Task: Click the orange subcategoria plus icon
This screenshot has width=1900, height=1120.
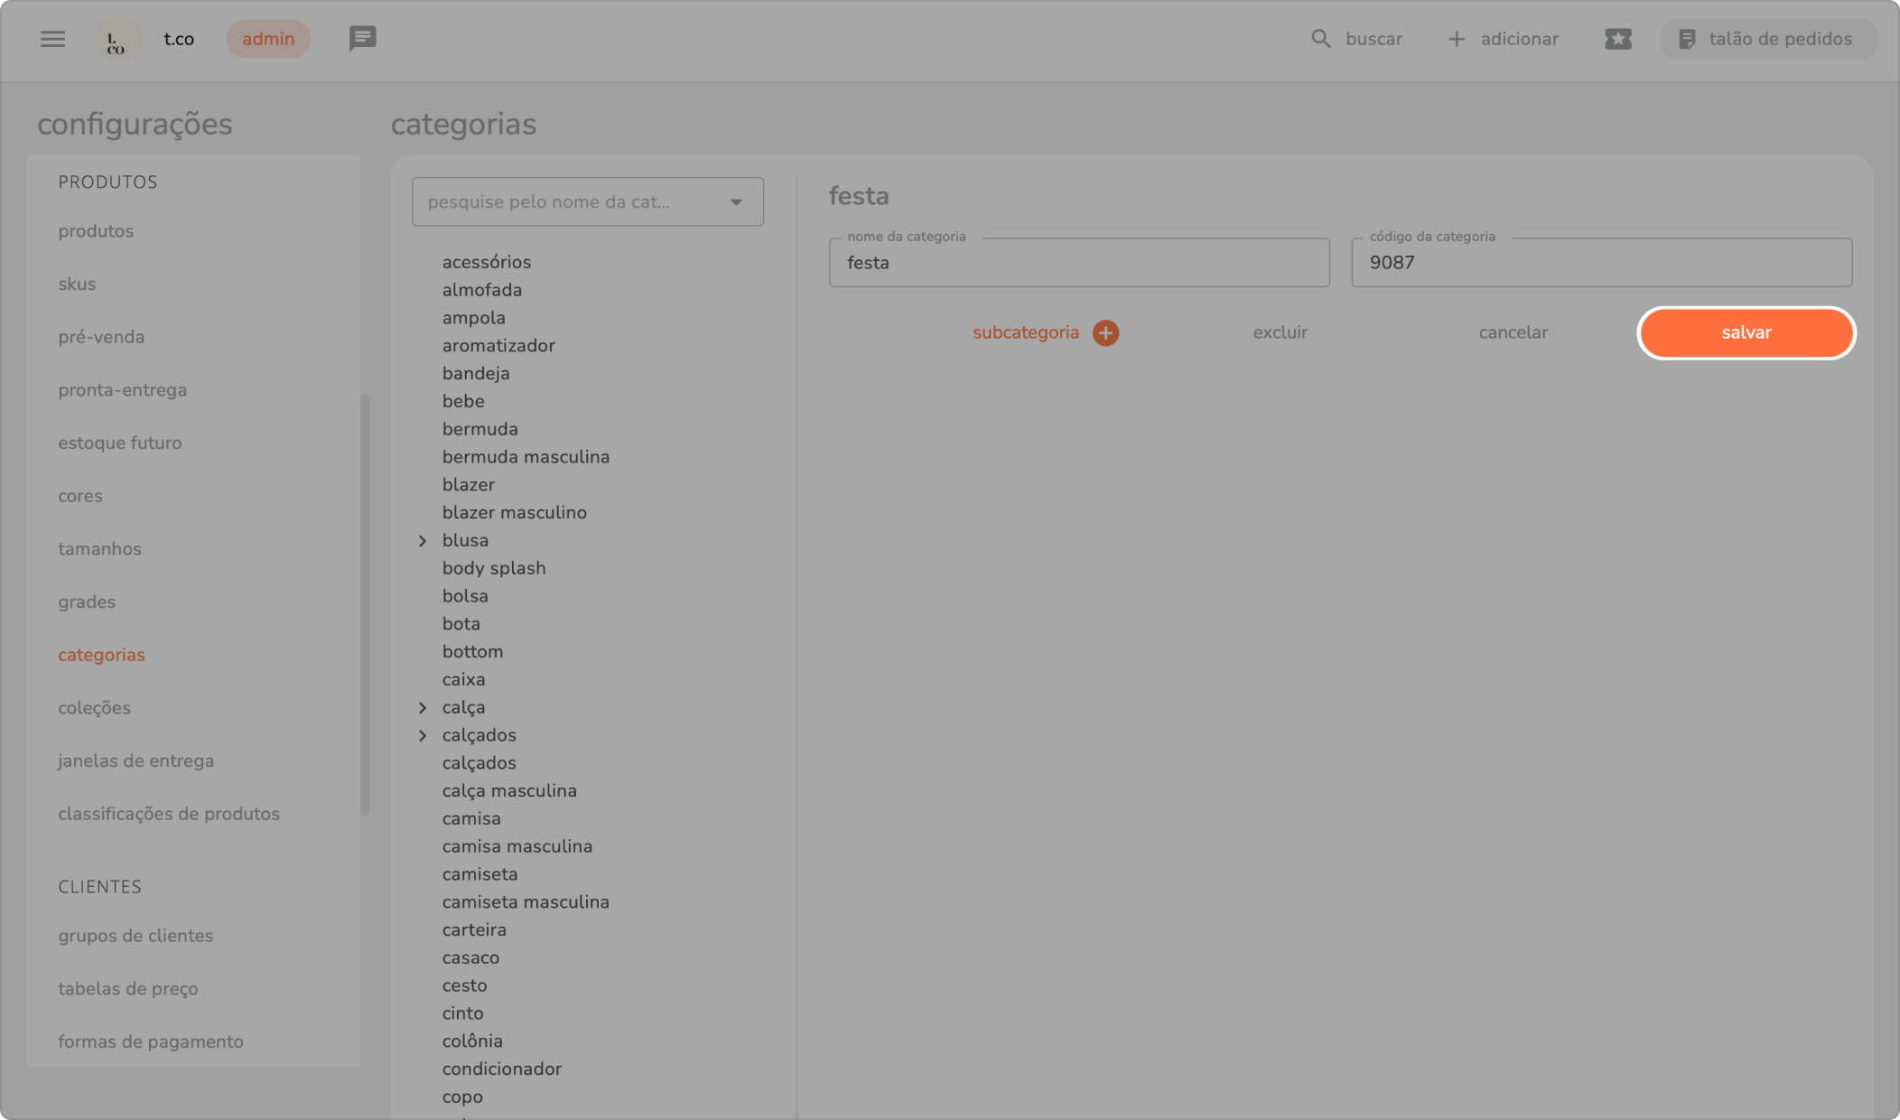Action: [1105, 332]
